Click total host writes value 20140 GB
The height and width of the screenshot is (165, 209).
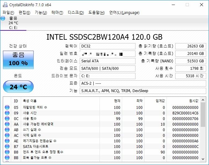click(191, 54)
